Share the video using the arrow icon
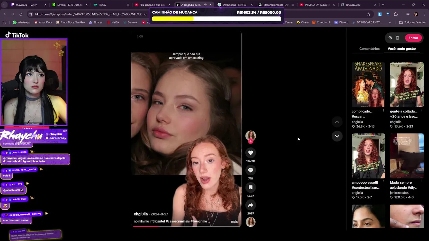The height and width of the screenshot is (241, 429). (x=250, y=205)
